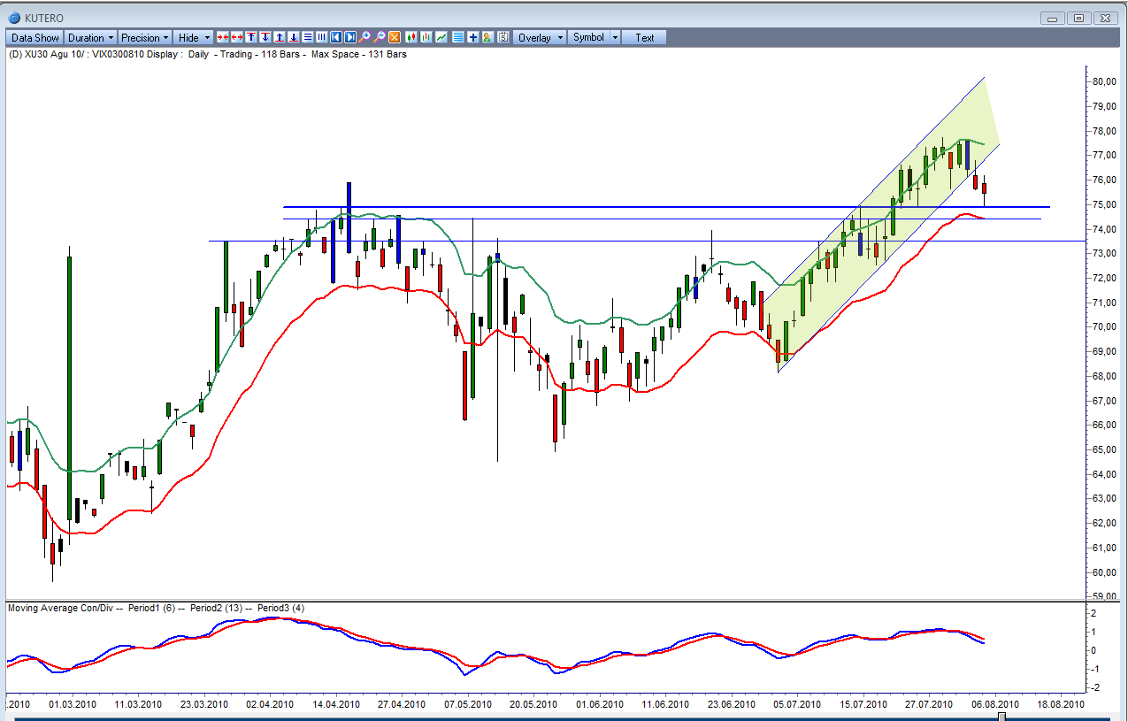Image resolution: width=1128 pixels, height=721 pixels.
Task: Open the Duration dropdown
Action: click(91, 37)
